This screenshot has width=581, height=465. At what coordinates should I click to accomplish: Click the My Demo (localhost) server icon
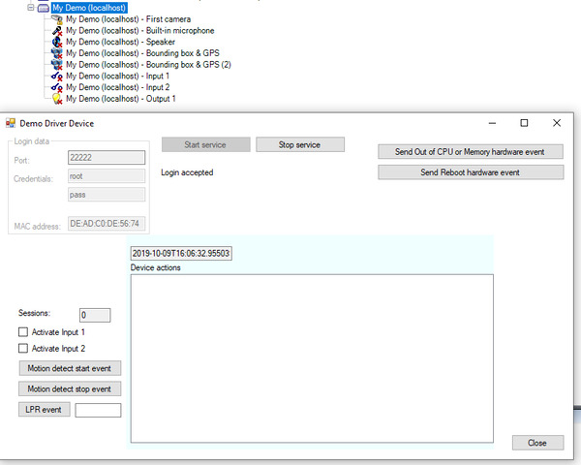point(43,8)
